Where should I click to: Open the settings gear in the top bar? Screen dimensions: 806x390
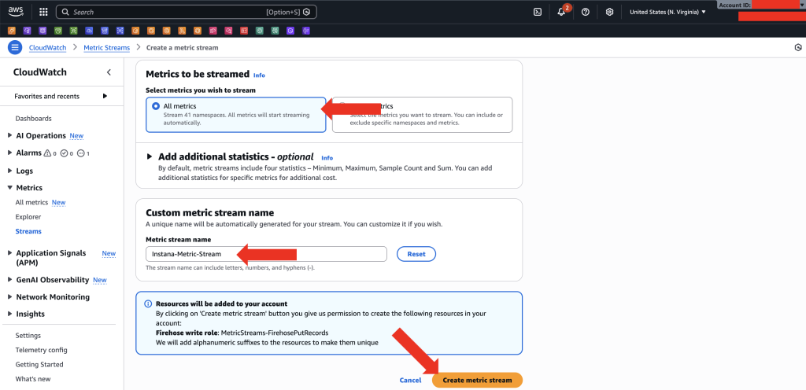pos(610,12)
